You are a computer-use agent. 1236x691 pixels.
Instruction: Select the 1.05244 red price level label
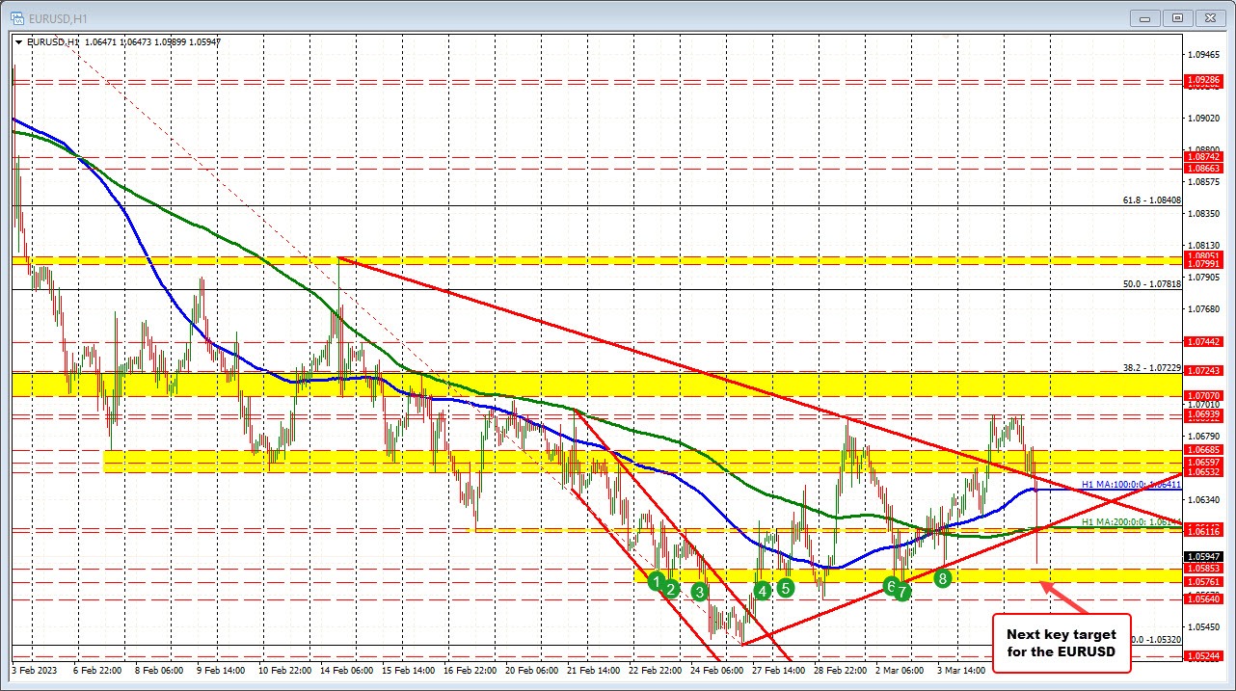1204,655
